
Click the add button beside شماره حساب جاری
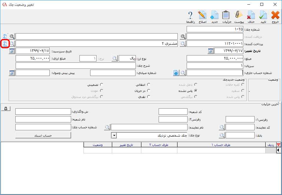tap(176, 73)
